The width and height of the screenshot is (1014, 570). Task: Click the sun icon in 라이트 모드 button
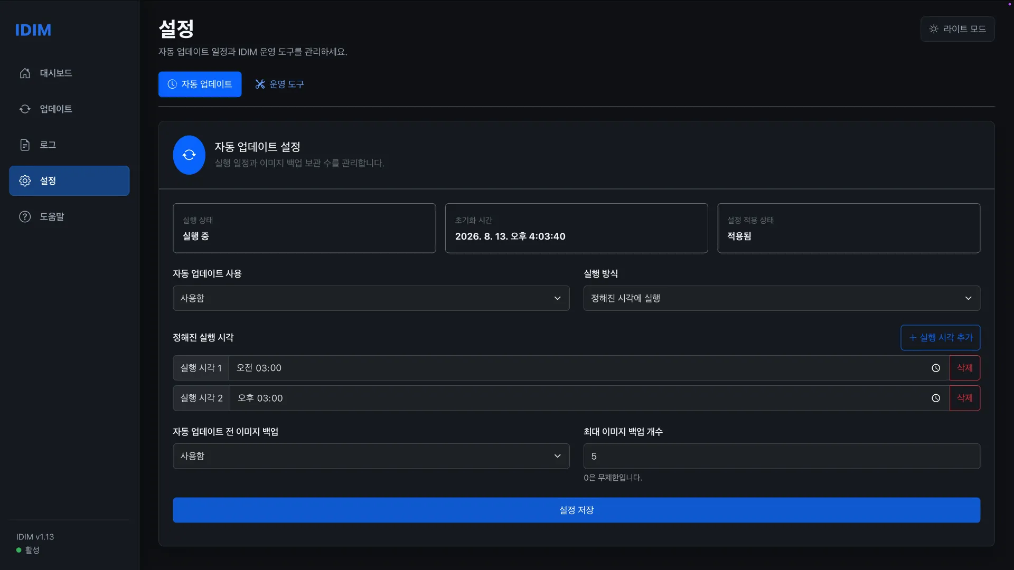pos(934,29)
